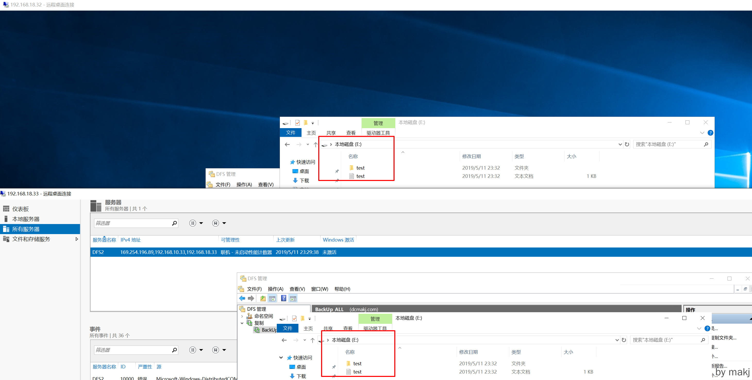
Task: Sort servers by IPv4 地址 column header
Action: tap(130, 240)
